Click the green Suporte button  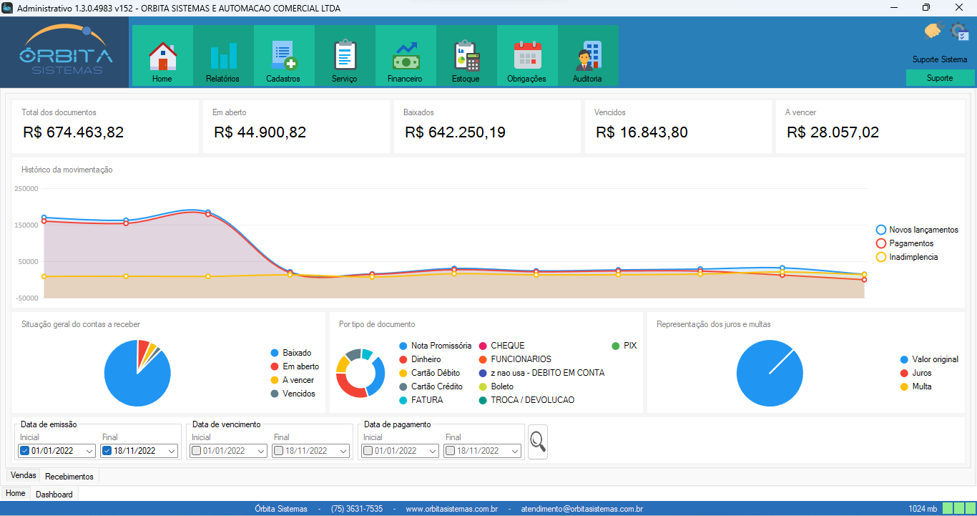pyautogui.click(x=940, y=77)
